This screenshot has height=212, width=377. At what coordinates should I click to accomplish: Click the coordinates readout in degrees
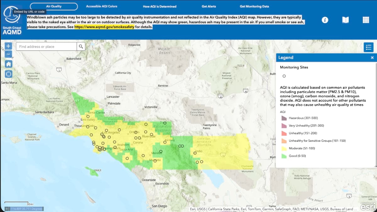pyautogui.click(x=26, y=209)
